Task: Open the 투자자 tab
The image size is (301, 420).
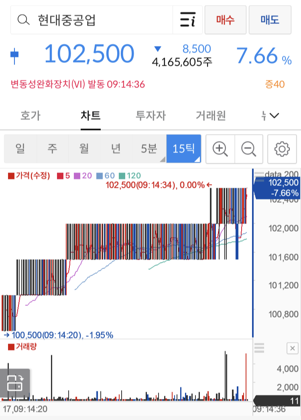Action: pos(150,116)
